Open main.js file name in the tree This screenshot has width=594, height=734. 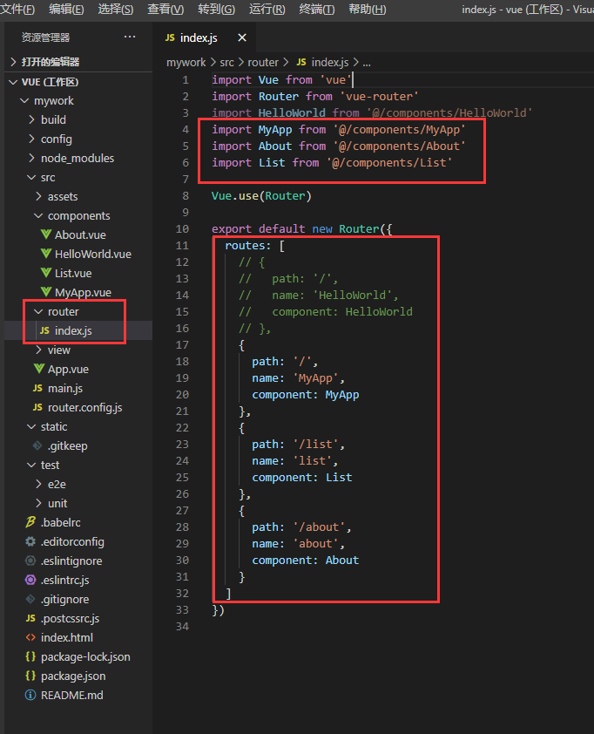[x=65, y=389]
